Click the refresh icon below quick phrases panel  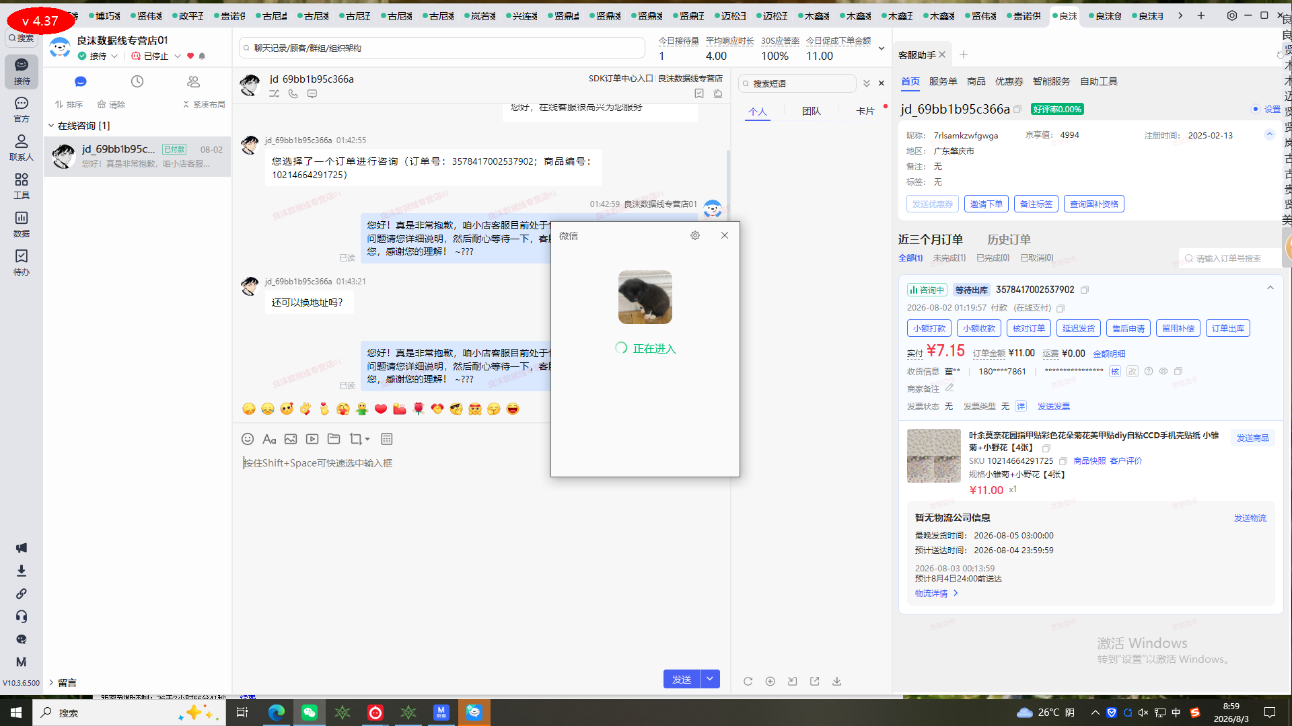(x=748, y=681)
